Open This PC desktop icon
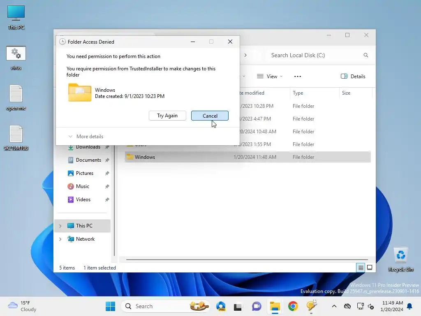 (16, 17)
